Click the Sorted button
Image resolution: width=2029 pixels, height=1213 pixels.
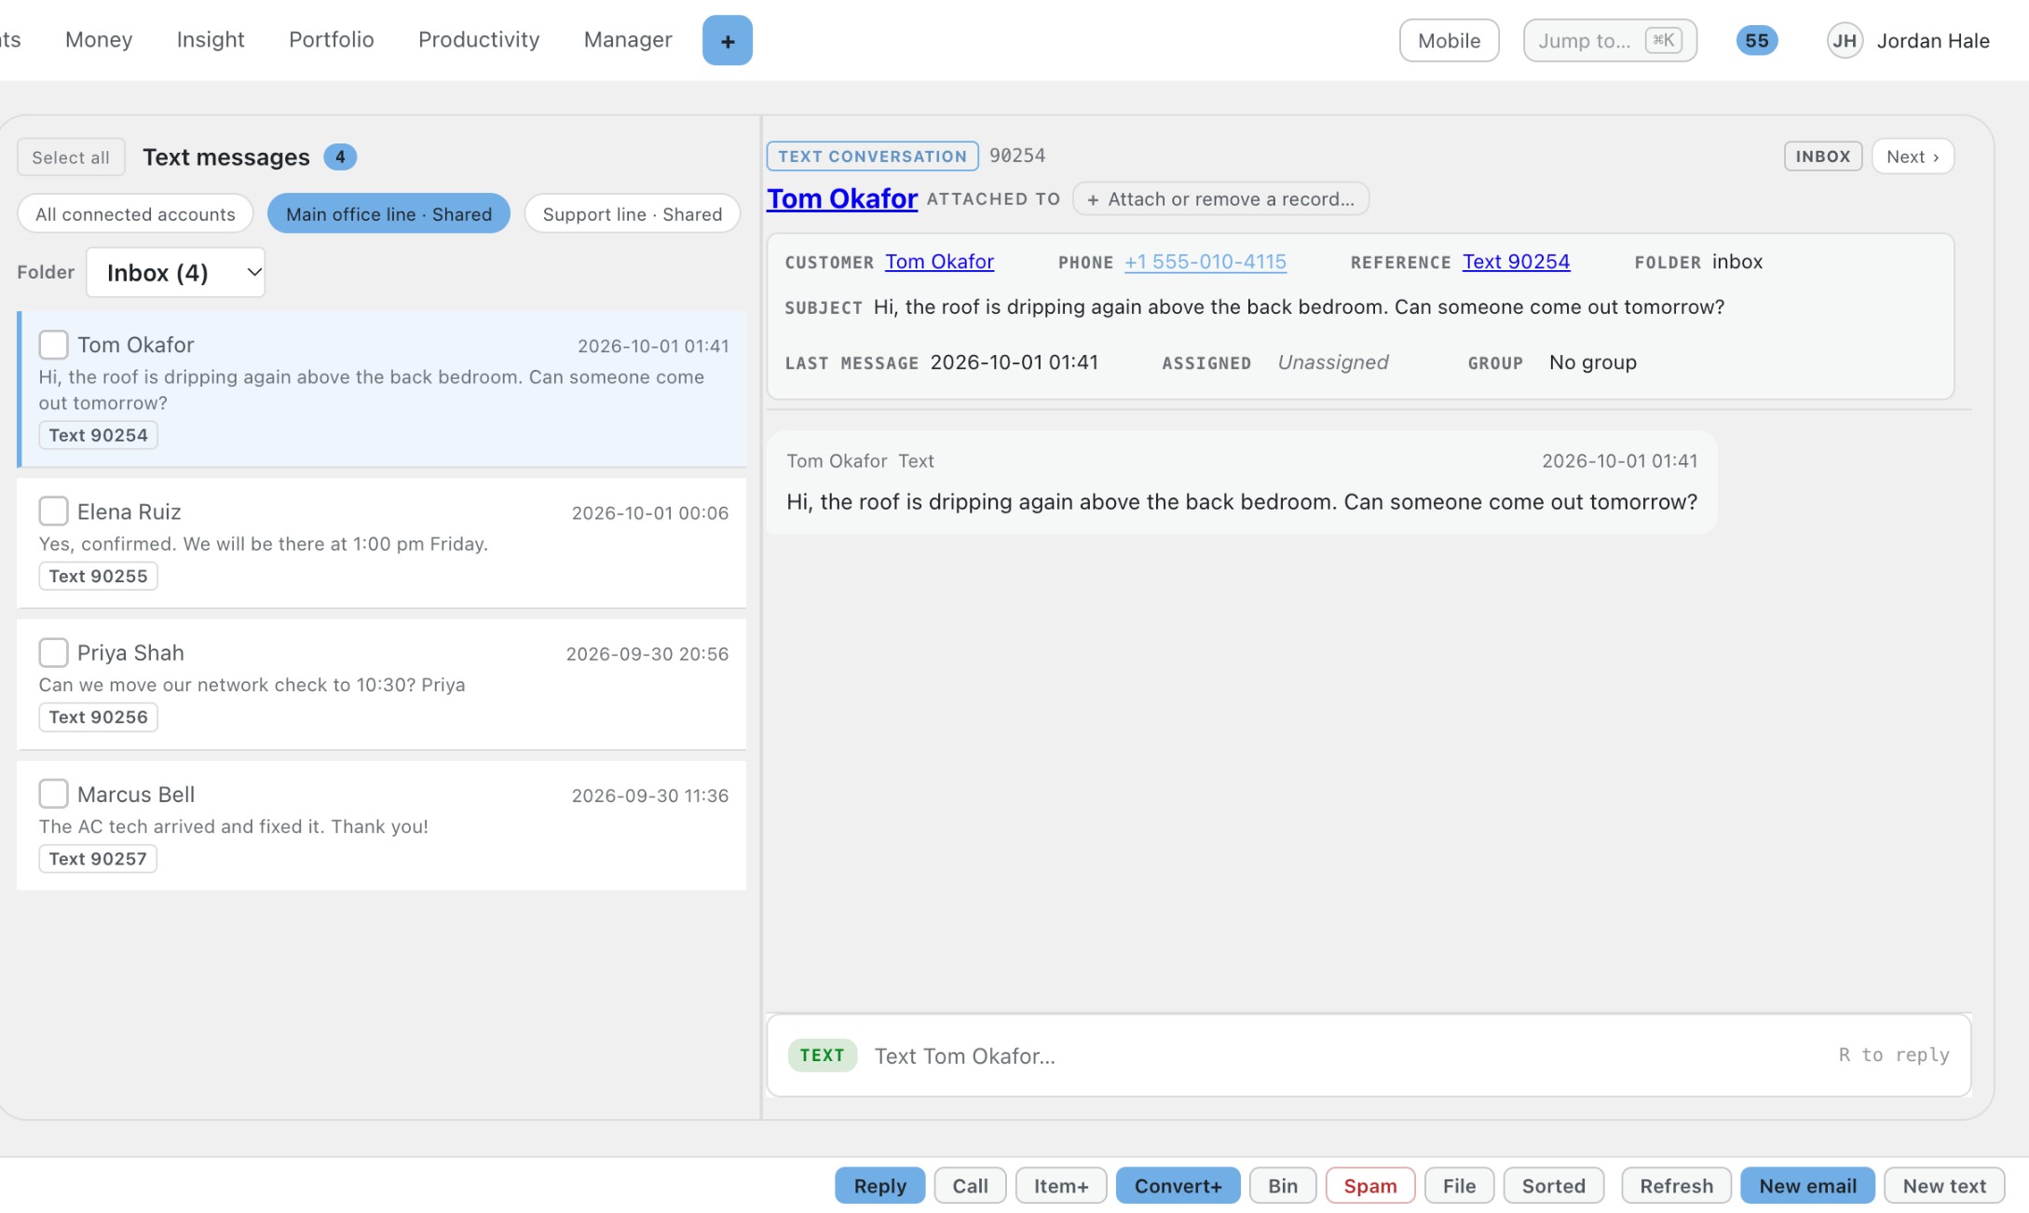click(1553, 1185)
